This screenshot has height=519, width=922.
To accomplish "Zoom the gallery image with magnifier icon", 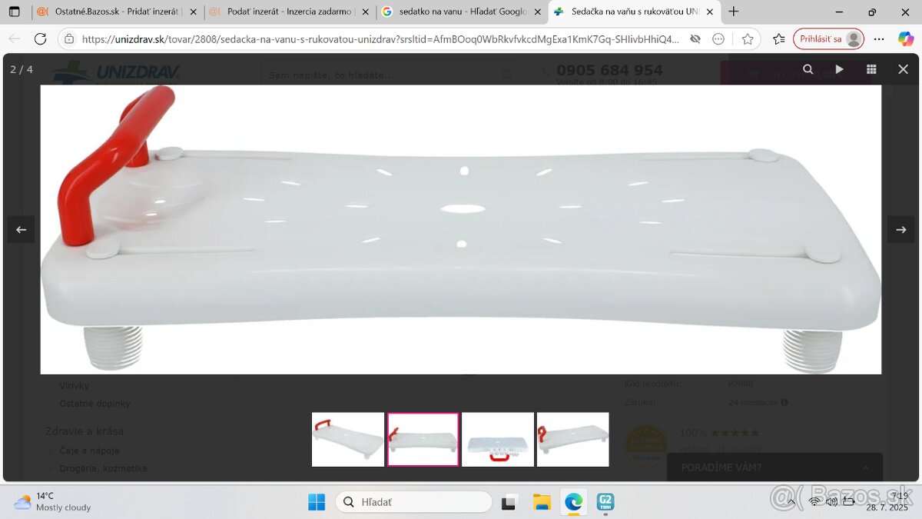I will [x=808, y=69].
